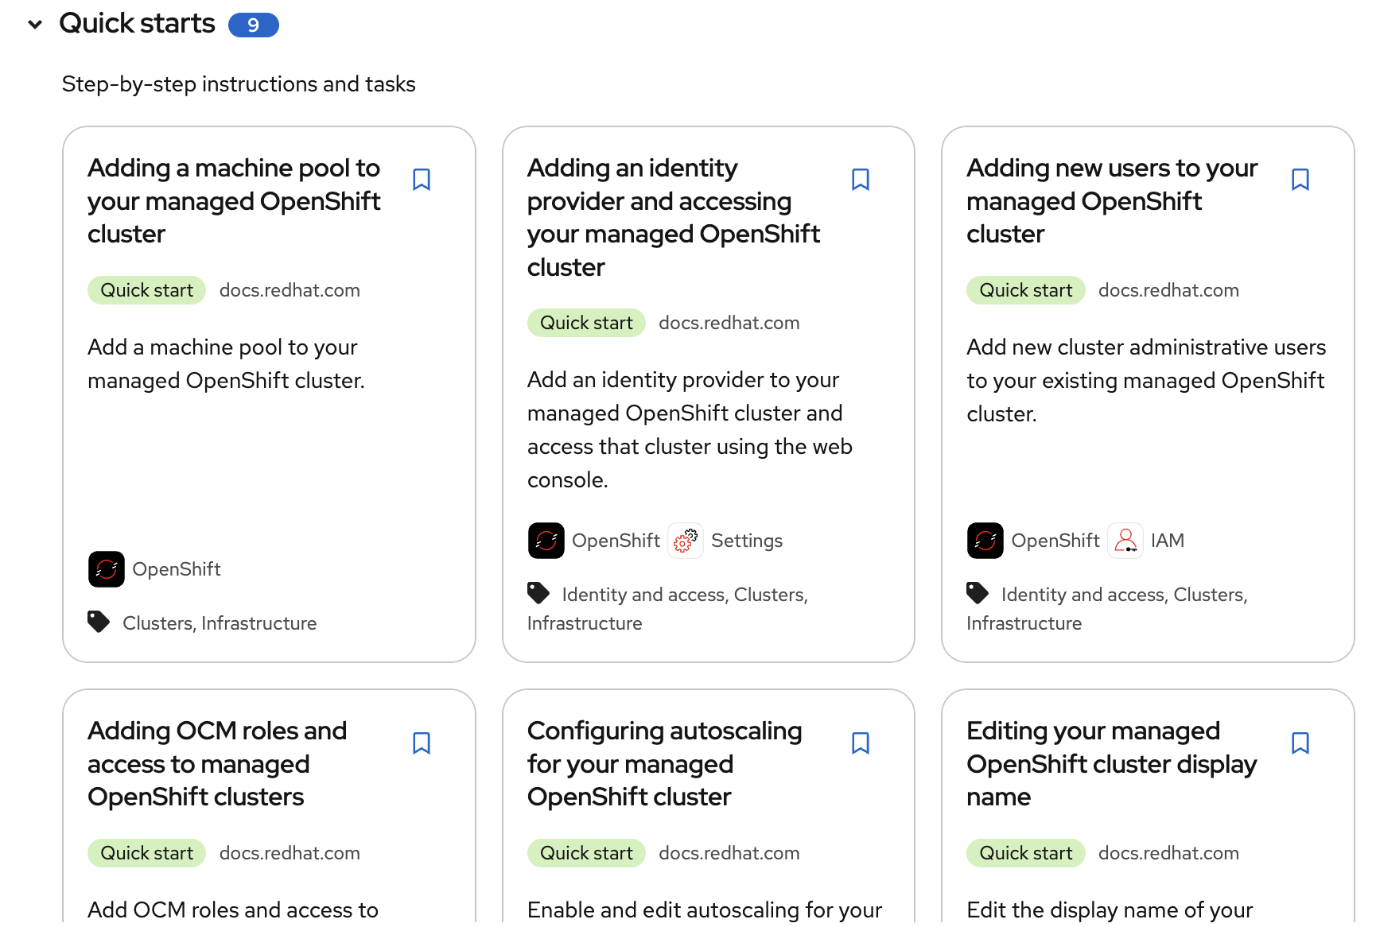Click the OpenShift icon in new users card
The height and width of the screenshot is (927, 1376).
coord(985,541)
